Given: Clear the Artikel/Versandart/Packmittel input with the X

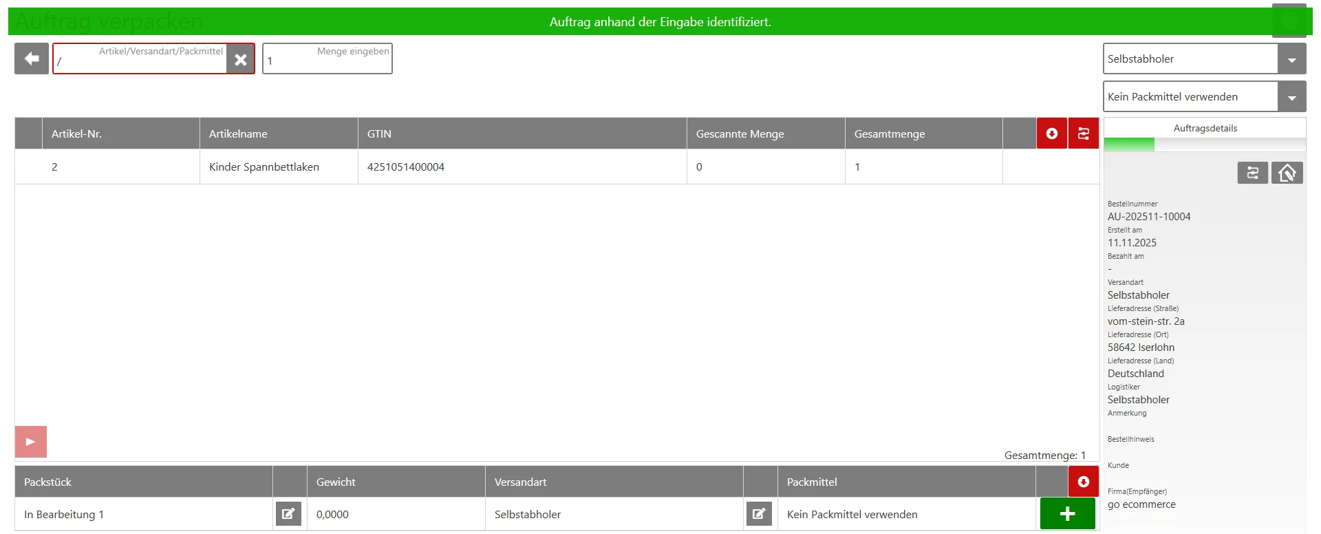Looking at the screenshot, I should pos(241,59).
